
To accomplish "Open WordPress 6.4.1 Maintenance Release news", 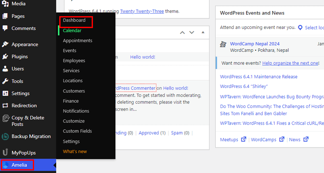I will 259,77.
